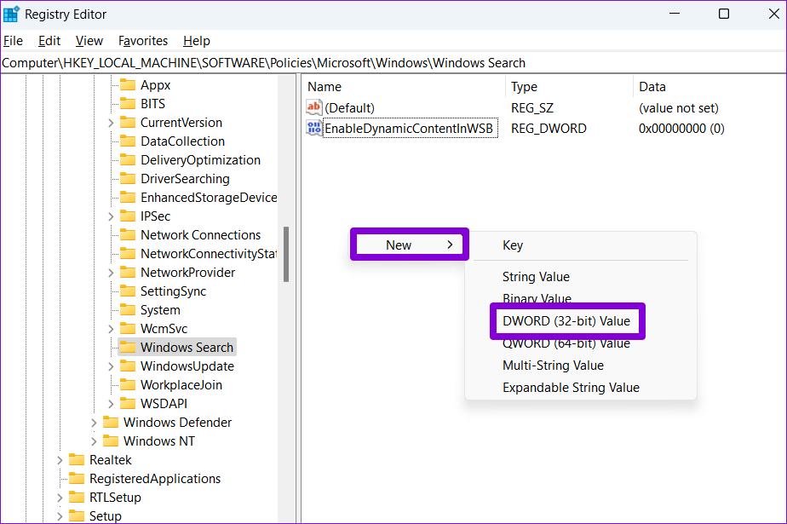
Task: Expand the Windows NT key
Action: 94,441
